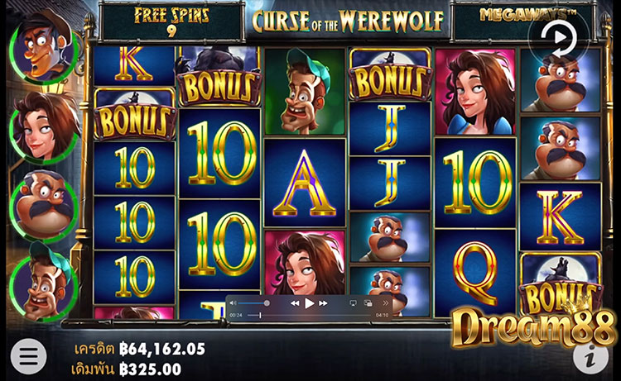This screenshot has width=621, height=381.
Task: Click the Free Spins counter panel
Action: (x=171, y=21)
